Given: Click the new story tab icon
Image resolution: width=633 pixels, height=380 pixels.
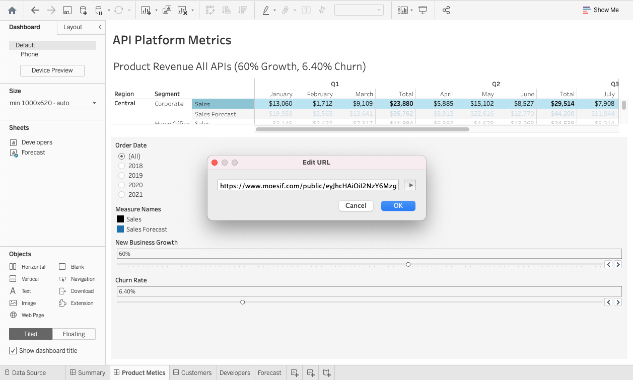Looking at the screenshot, I should (327, 373).
